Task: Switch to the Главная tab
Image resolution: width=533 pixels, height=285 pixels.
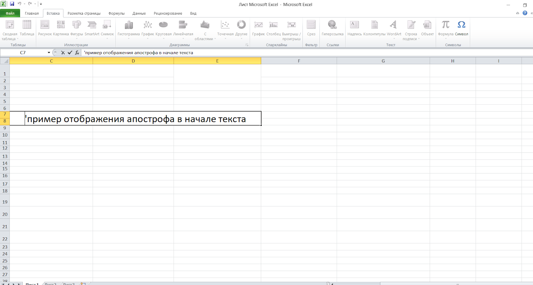Action: coord(32,13)
